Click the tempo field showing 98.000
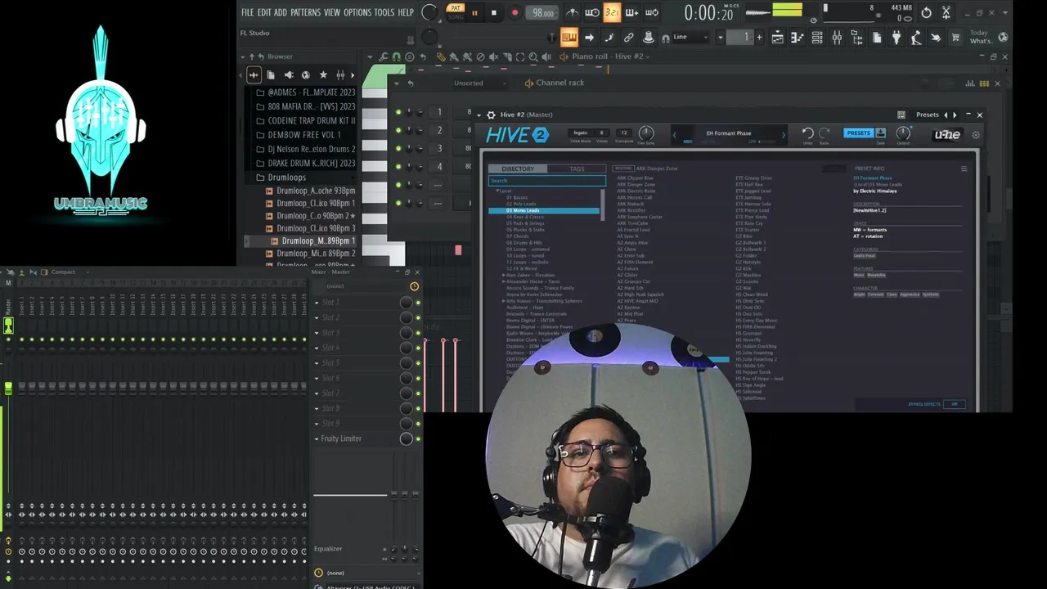Viewport: 1047px width, 589px height. 543,12
